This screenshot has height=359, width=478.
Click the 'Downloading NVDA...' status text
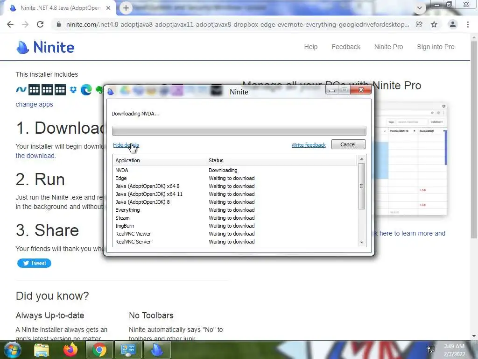[x=135, y=114]
